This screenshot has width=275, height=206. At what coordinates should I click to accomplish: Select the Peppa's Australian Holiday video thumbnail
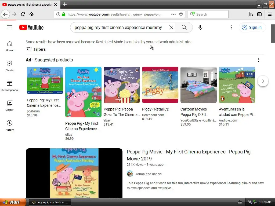tap(74, 173)
